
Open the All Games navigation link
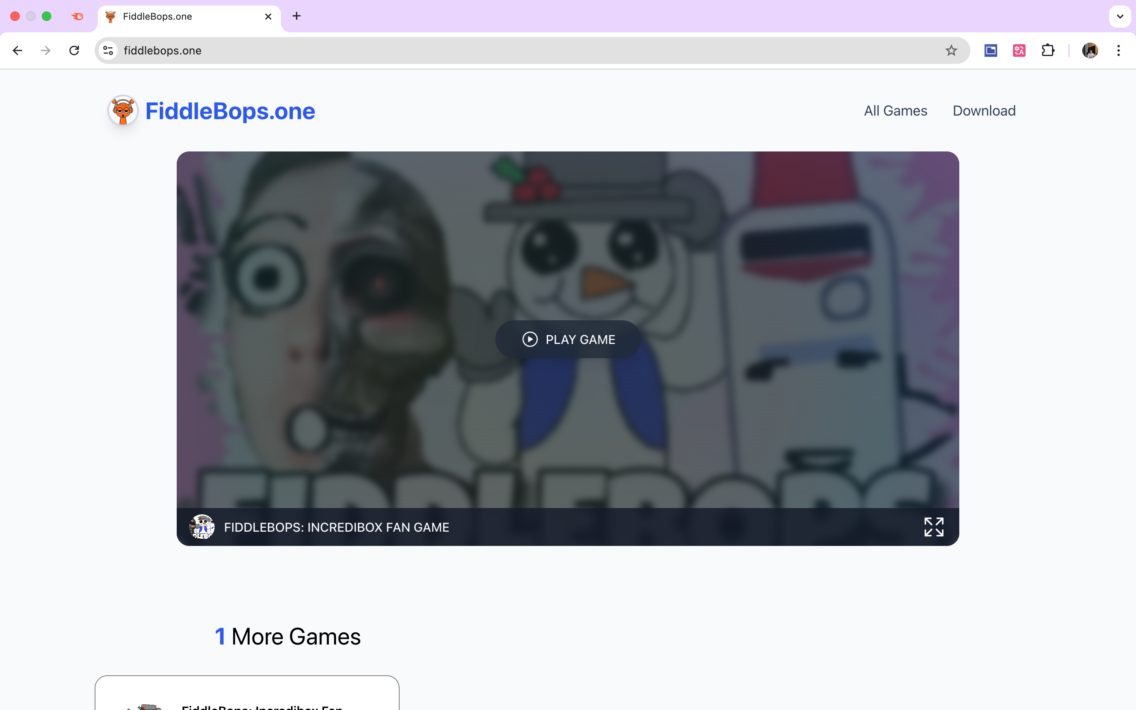click(895, 111)
